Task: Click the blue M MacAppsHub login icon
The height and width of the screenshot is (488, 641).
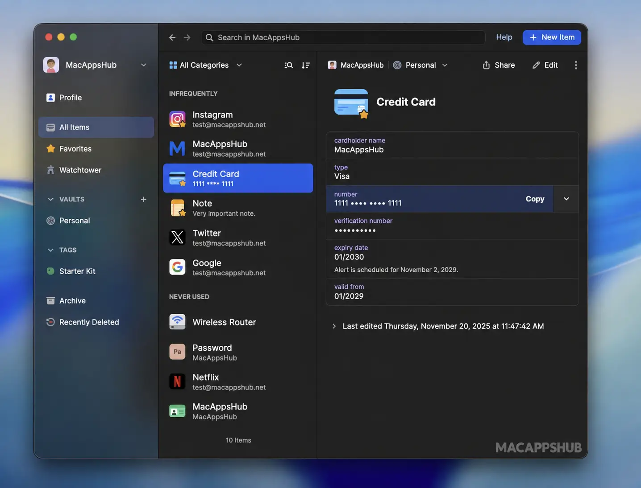Action: pos(177,148)
